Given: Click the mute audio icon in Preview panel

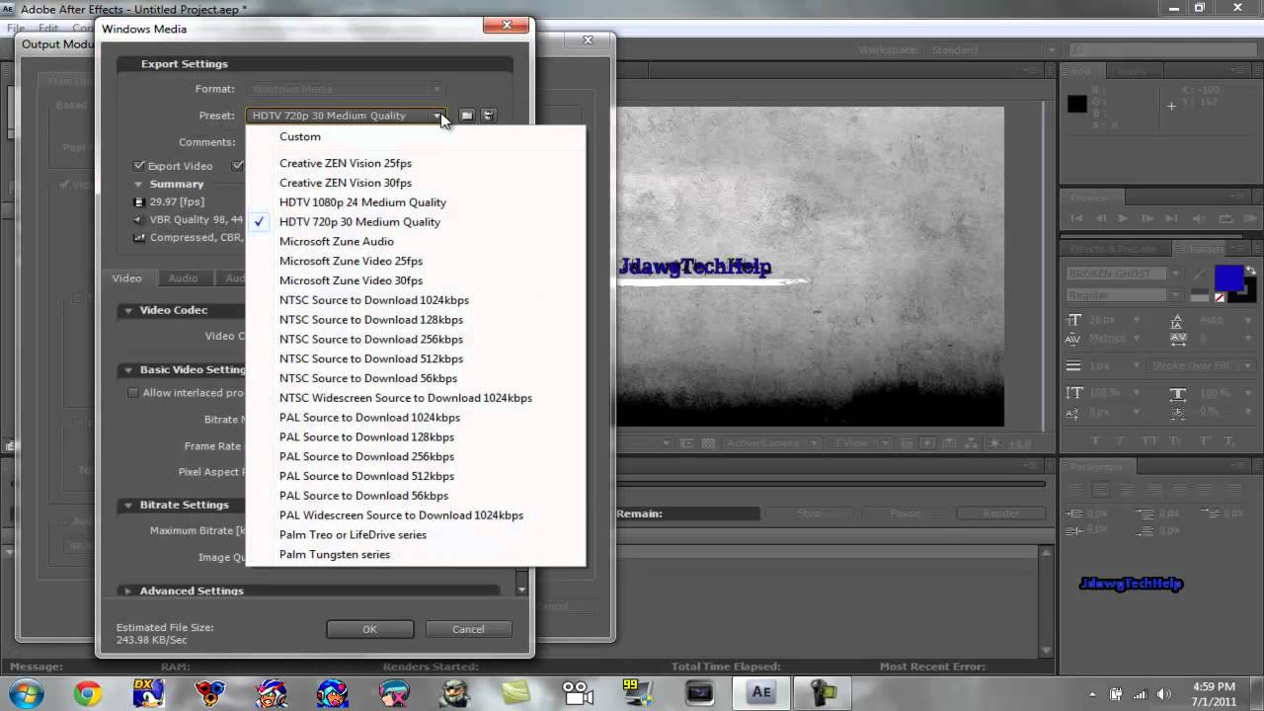Looking at the screenshot, I should pos(1199,218).
